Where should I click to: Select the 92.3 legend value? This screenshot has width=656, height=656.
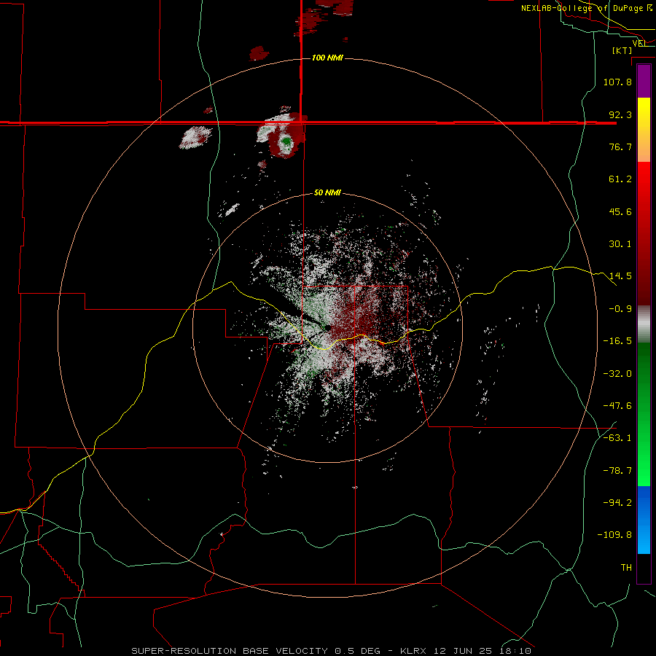[x=620, y=114]
